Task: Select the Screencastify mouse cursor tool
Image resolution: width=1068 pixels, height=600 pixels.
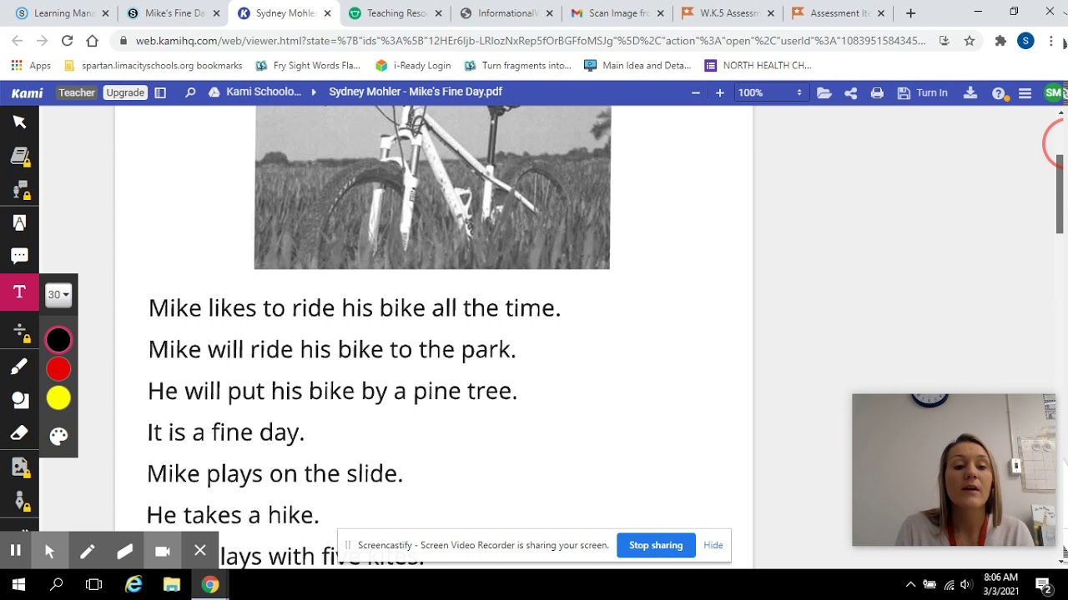Action: tap(49, 551)
